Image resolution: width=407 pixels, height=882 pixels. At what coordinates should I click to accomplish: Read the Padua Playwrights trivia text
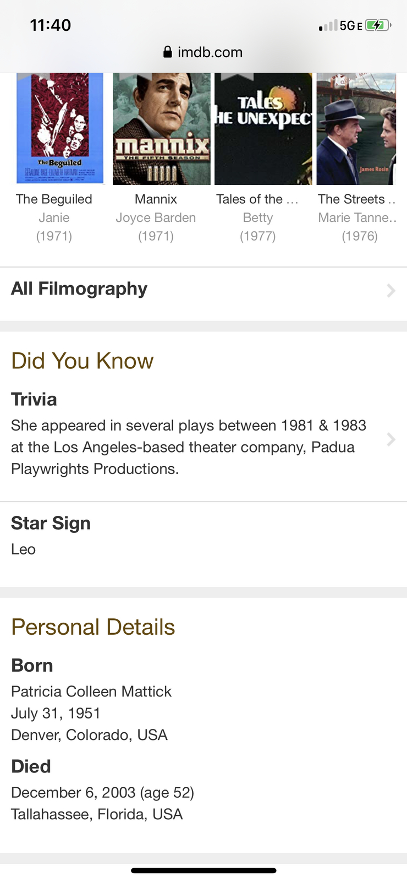(189, 447)
